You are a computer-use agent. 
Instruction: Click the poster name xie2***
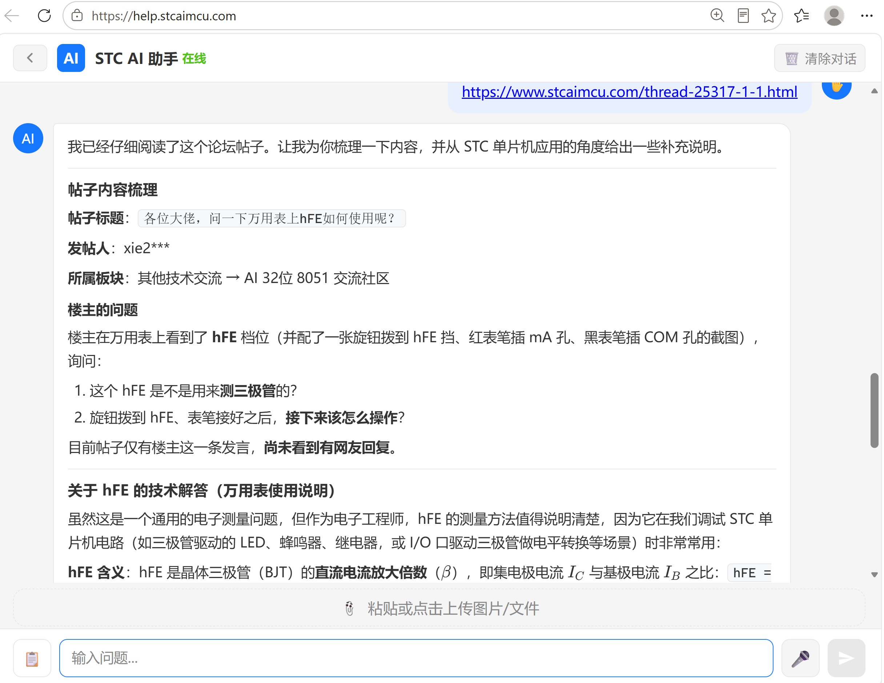click(x=146, y=248)
